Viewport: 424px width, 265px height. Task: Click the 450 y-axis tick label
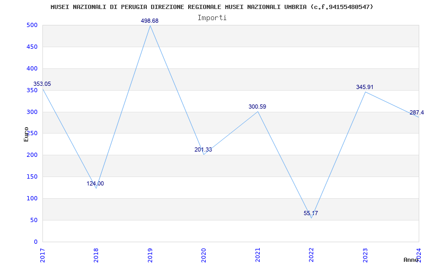[x=32, y=47]
